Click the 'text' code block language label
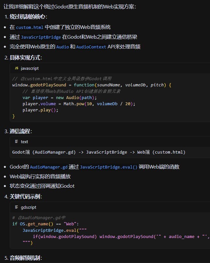 [24, 142]
